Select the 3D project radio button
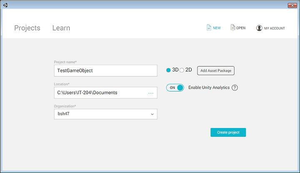Image resolution: width=300 pixels, height=173 pixels. 168,70
